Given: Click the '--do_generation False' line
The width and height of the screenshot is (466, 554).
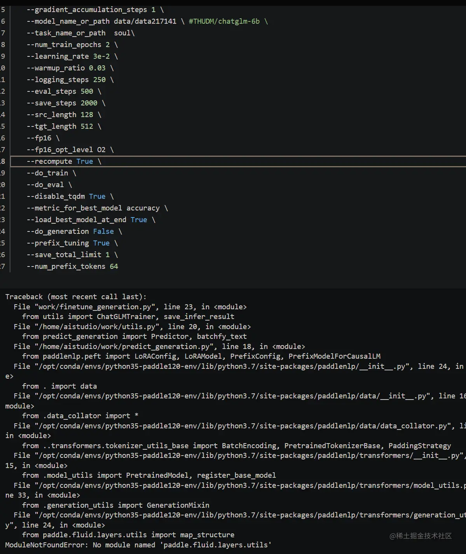Looking at the screenshot, I should click(x=74, y=231).
